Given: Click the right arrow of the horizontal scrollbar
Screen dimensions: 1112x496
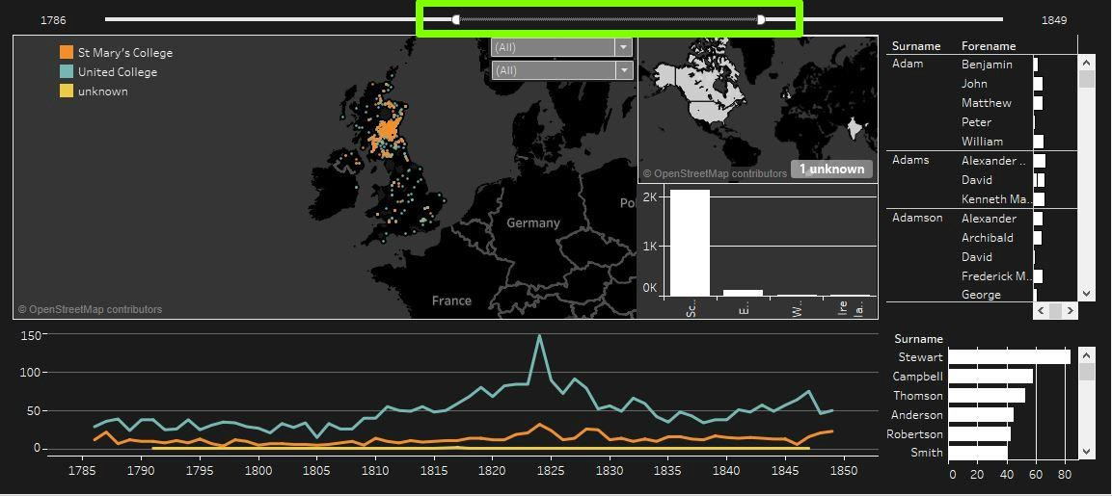Looking at the screenshot, I should coord(1070,310).
